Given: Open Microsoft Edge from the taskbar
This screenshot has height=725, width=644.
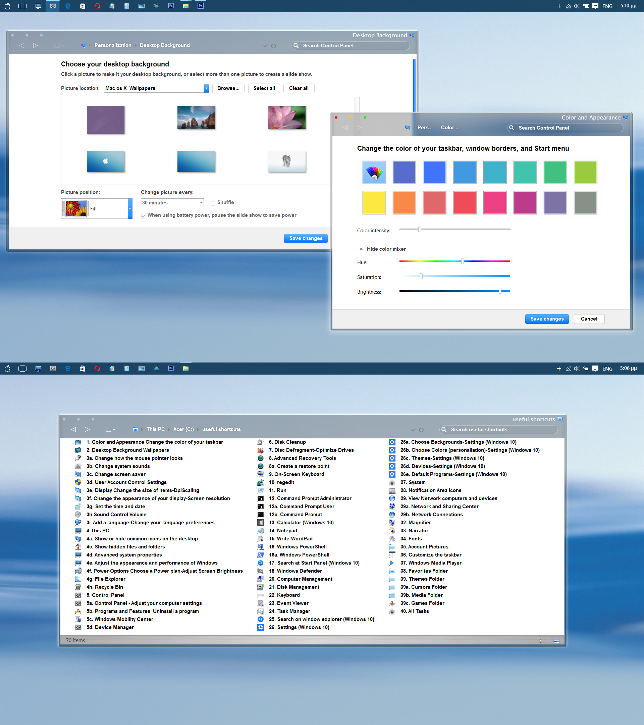Looking at the screenshot, I should coord(68,6).
